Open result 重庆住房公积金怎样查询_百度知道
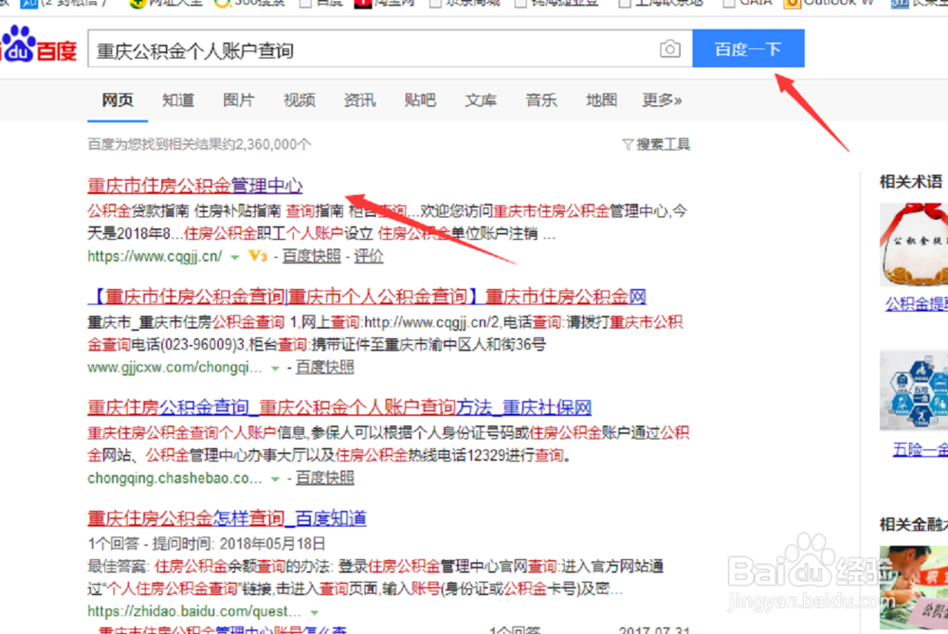The image size is (948, 634). click(227, 518)
